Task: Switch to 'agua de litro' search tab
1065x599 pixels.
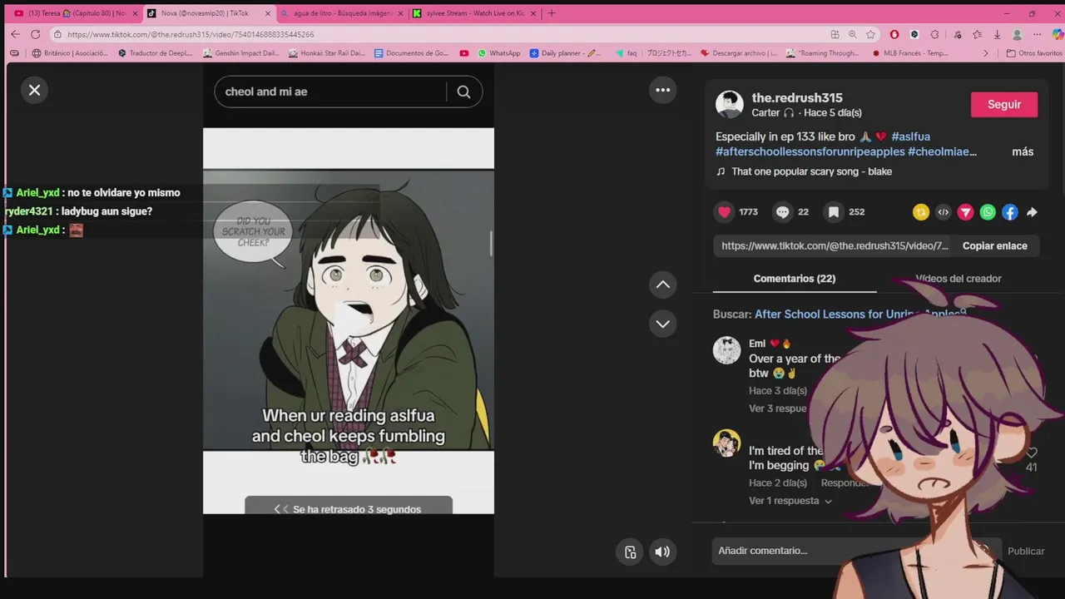Action: point(342,13)
